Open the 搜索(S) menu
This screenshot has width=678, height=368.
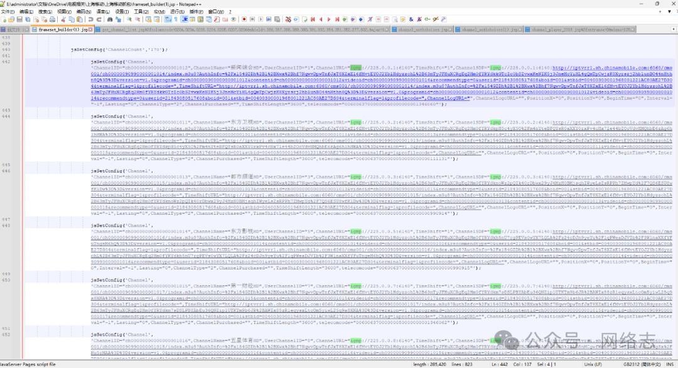45,12
